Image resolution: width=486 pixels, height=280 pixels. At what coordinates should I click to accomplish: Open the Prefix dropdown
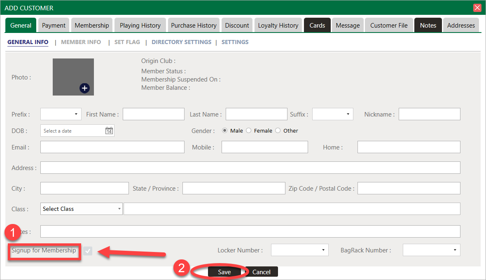[61, 114]
